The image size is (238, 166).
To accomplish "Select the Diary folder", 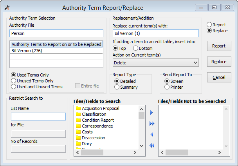I will click(84, 144).
